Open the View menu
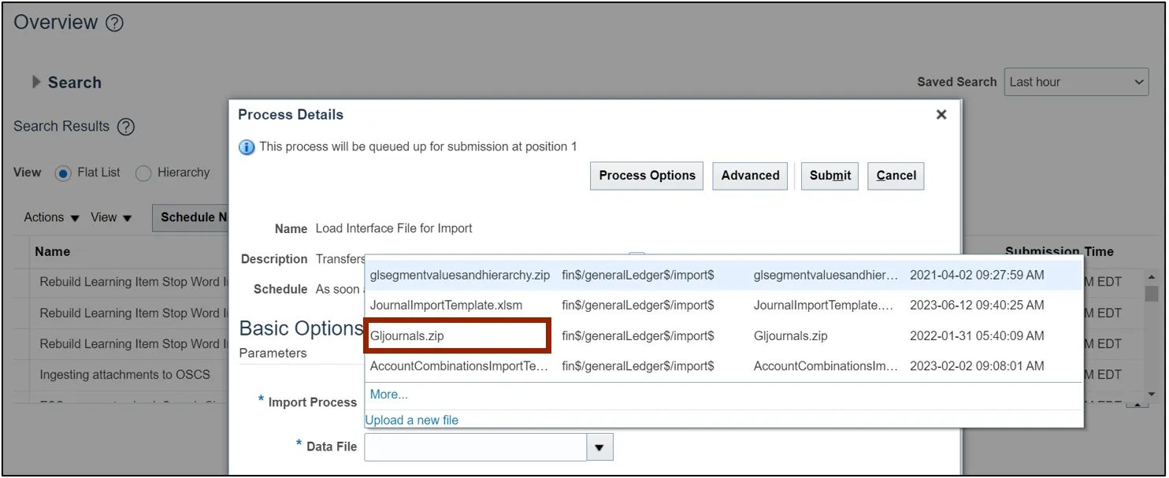 (x=111, y=217)
